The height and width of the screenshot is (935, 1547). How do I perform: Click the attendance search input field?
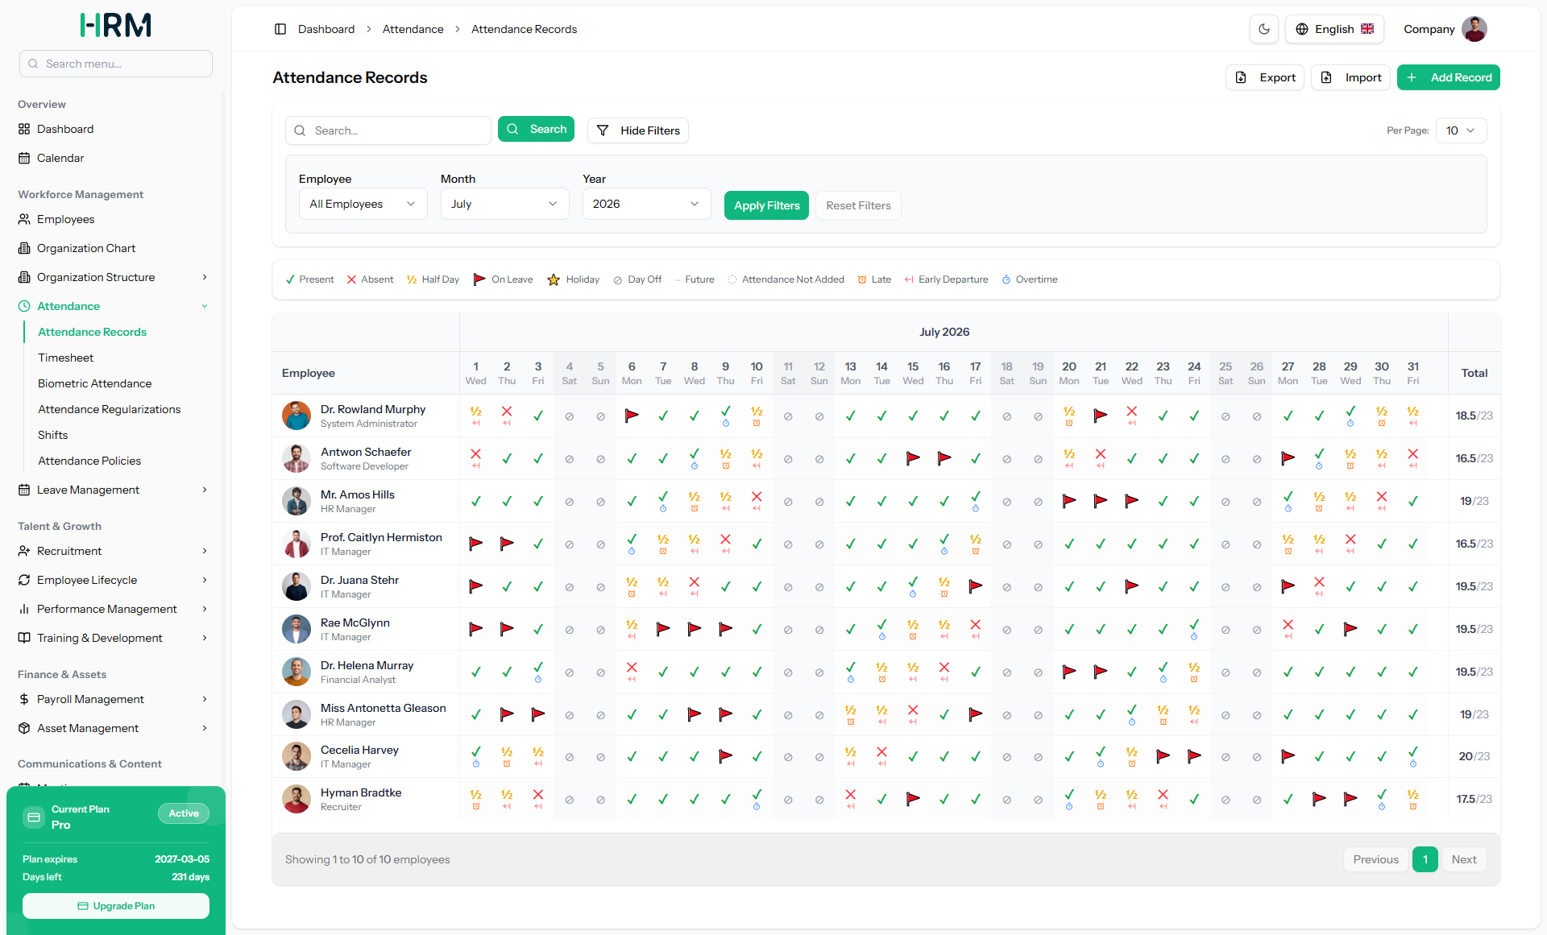[388, 130]
